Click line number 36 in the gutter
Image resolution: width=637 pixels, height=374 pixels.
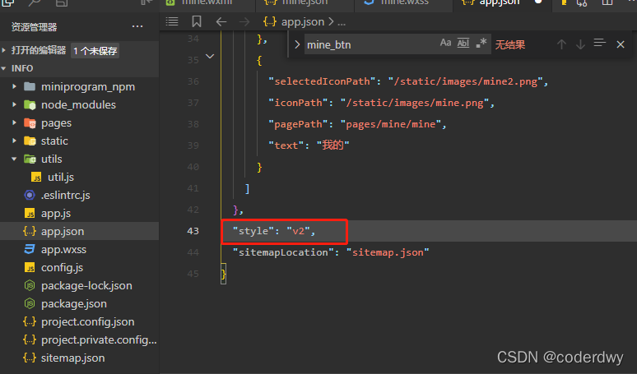pyautogui.click(x=193, y=81)
